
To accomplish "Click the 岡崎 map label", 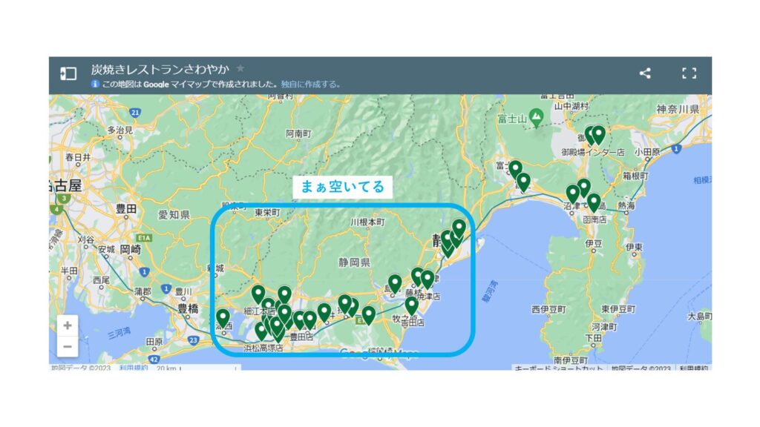I will [131, 249].
